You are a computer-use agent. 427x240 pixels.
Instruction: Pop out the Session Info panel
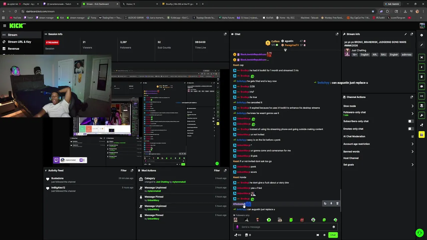(225, 34)
